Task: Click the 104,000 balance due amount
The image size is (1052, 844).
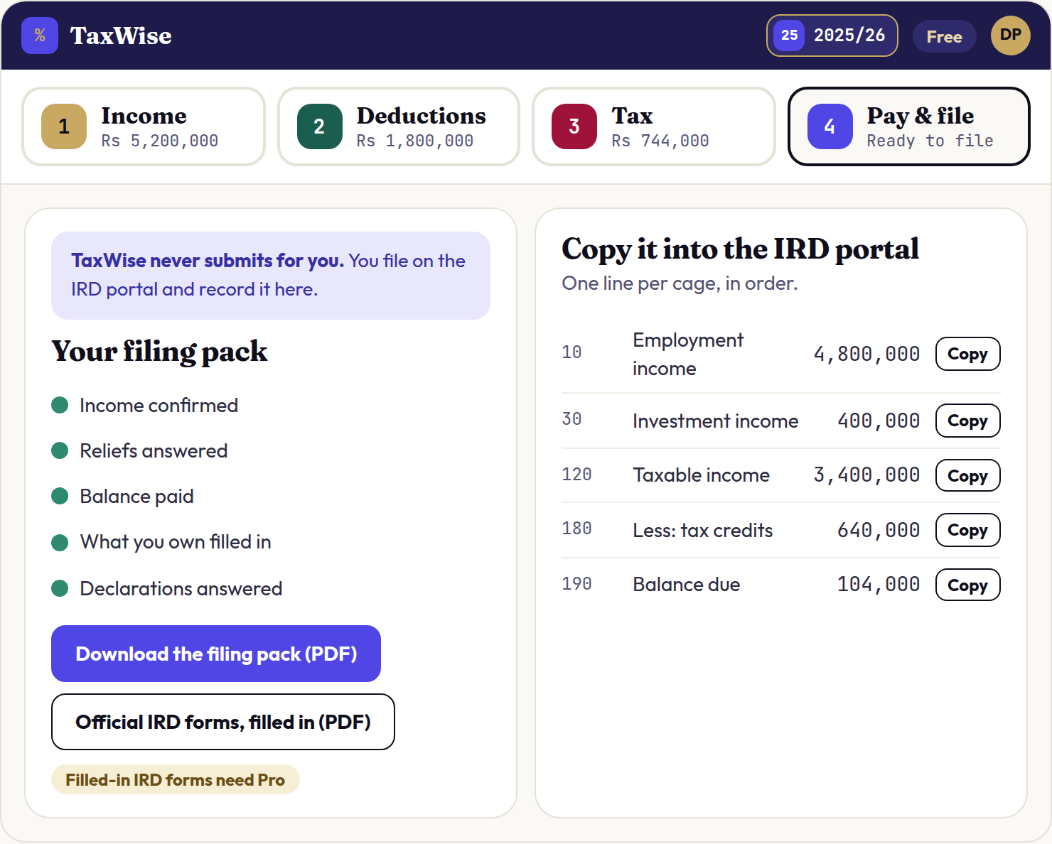Action: click(x=879, y=584)
